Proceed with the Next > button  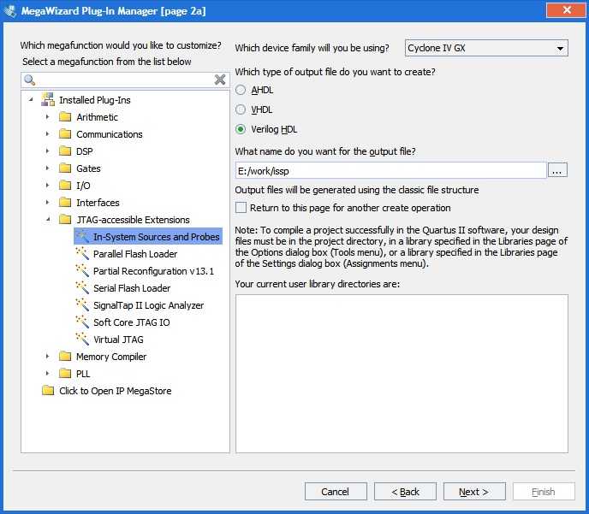coord(474,491)
